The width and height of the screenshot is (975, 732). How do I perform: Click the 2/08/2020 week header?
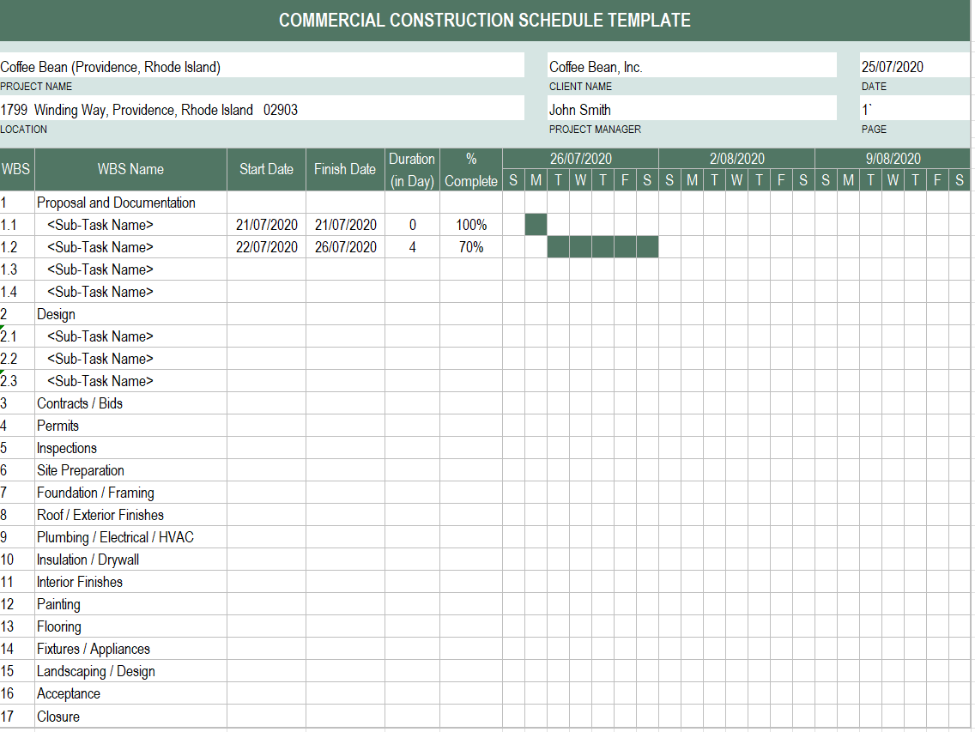click(x=736, y=159)
